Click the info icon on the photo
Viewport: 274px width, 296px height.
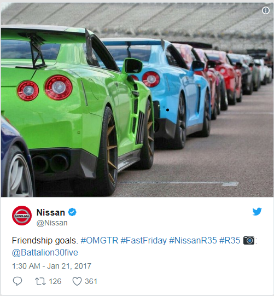pyautogui.click(x=265, y=10)
